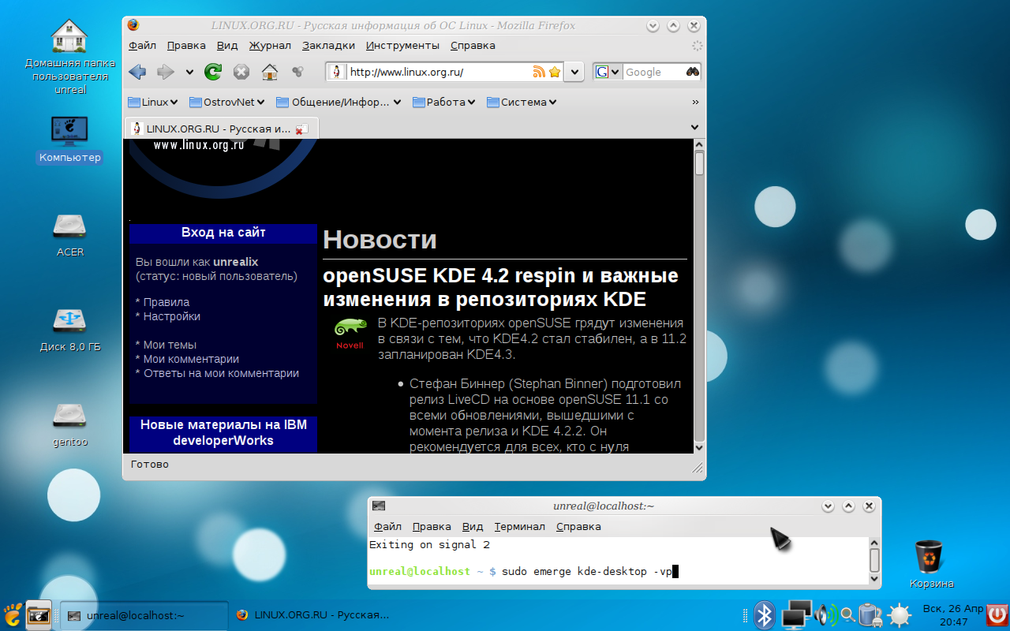1010x631 pixels.
Task: Click the terminal window title icon
Action: [x=379, y=506]
